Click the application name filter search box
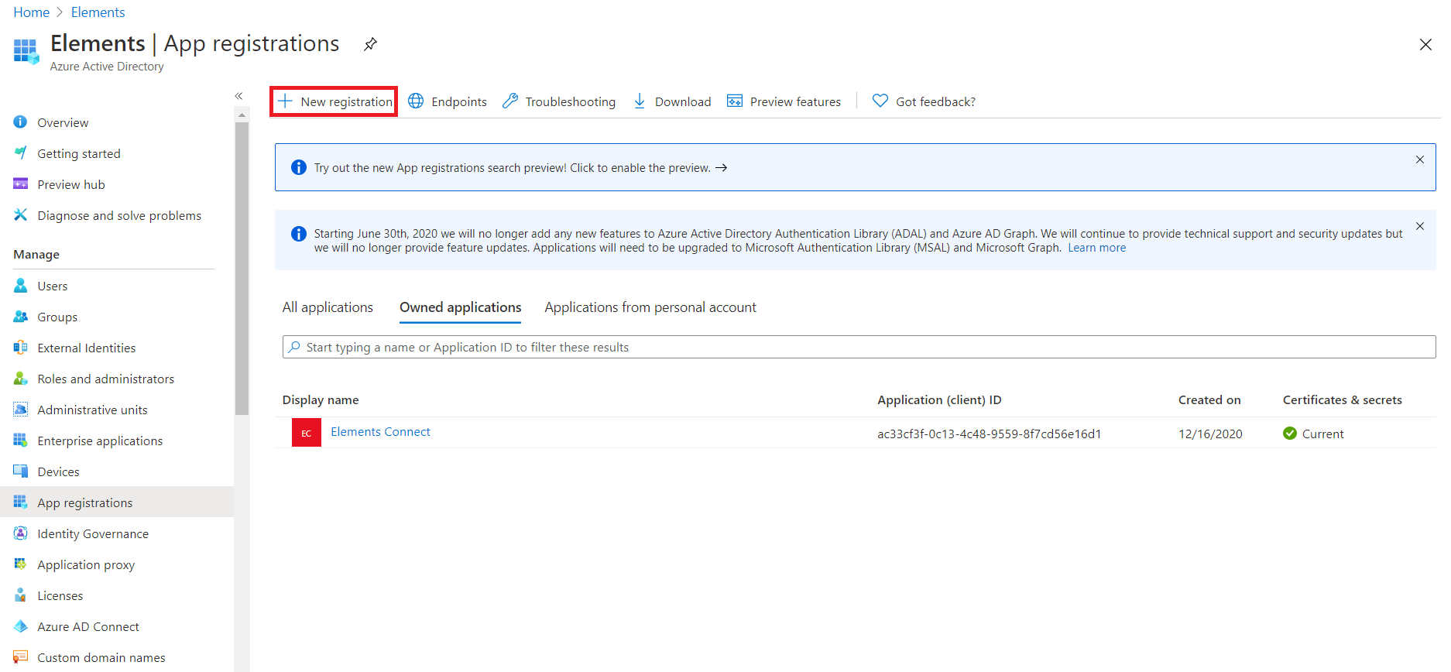The width and height of the screenshot is (1451, 672). point(858,347)
